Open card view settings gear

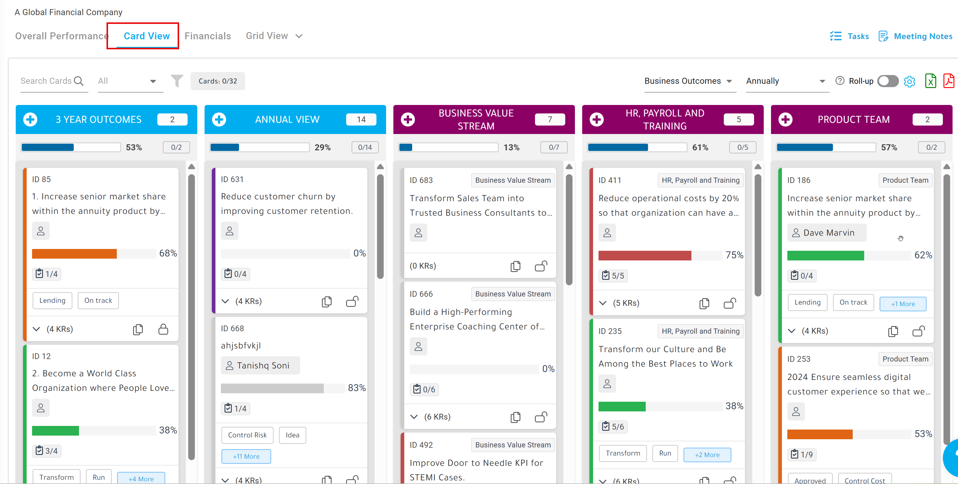909,81
